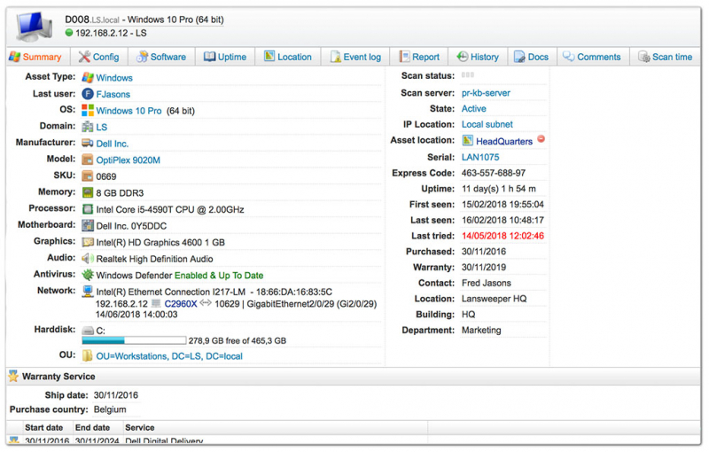Screen dimensions: 709x452
Task: Show the Scan time tab
Action: (x=665, y=57)
